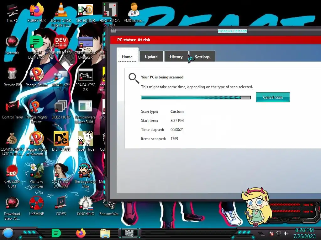The image size is (321, 240).
Task: Open the volume speaker tray icon
Action: click(x=286, y=233)
